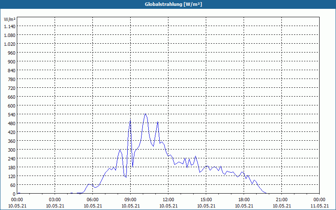
Task: Click the 720 y-axis label
Action: pos(12,88)
